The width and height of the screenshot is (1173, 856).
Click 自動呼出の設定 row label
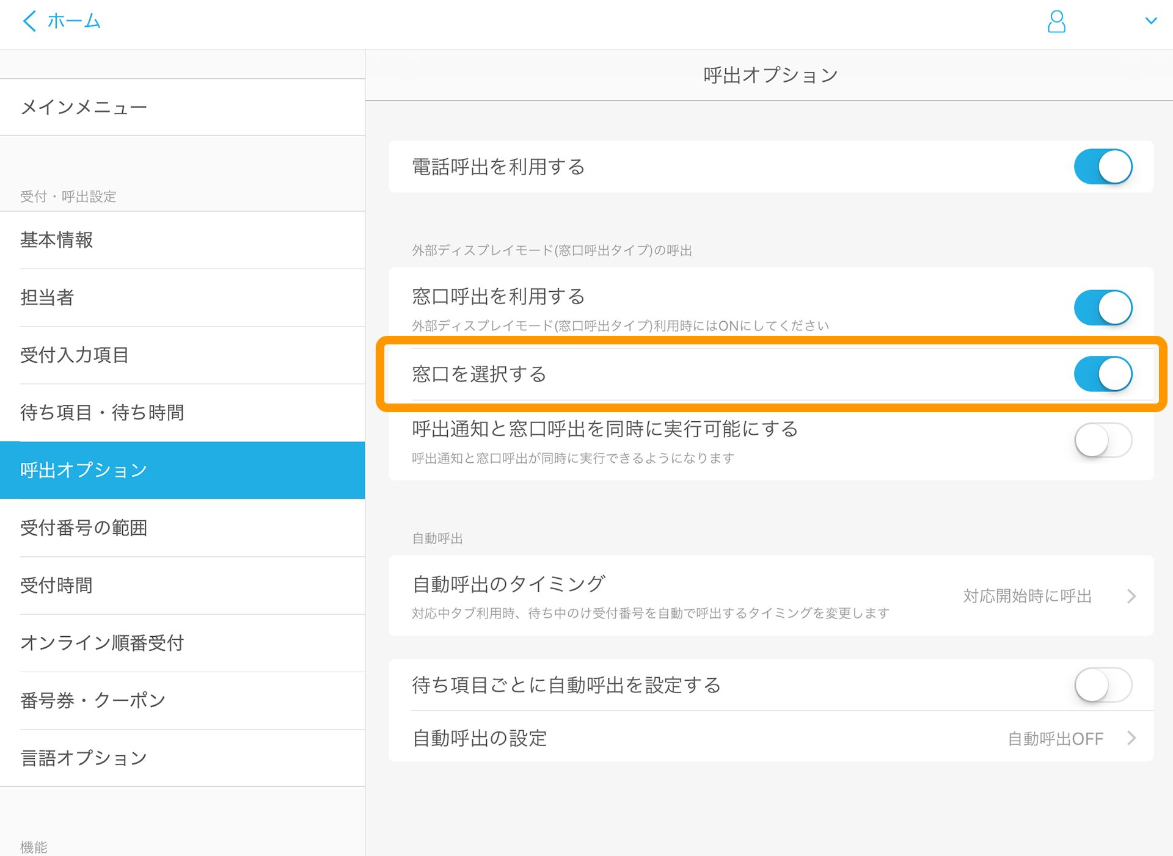coord(480,739)
